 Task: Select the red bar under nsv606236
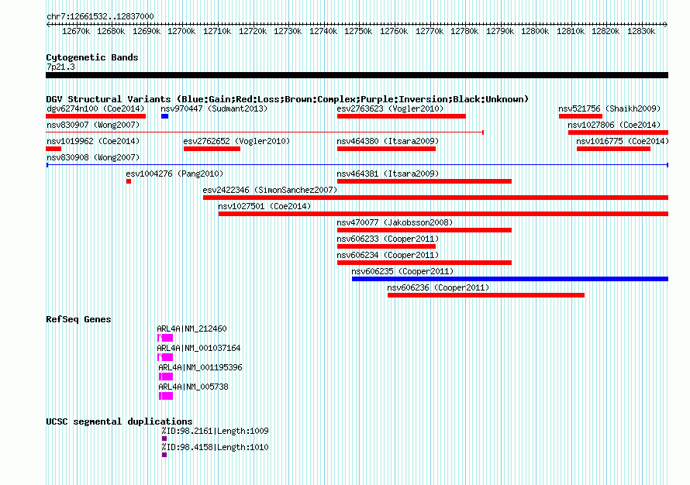click(x=486, y=295)
